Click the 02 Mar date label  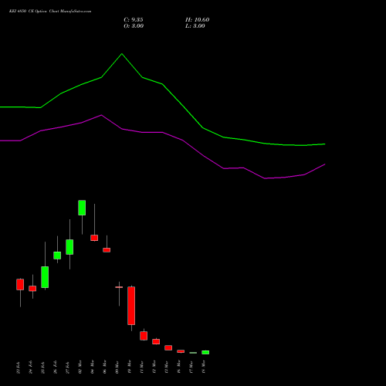(80, 367)
